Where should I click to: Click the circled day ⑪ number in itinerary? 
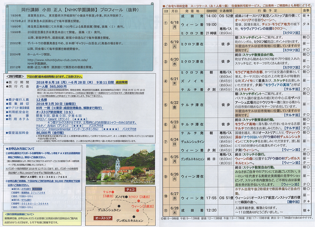[x=166, y=210]
